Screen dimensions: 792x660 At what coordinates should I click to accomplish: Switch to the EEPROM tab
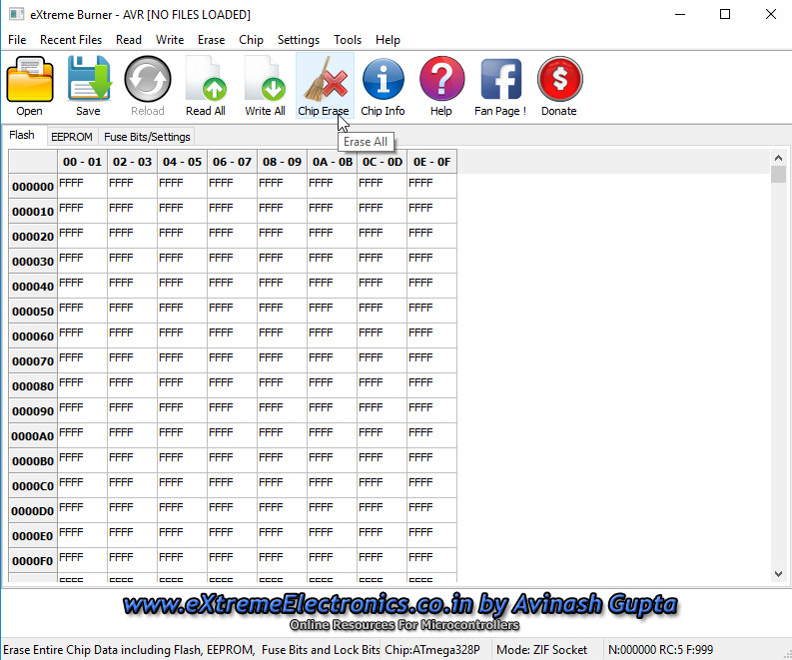coord(72,137)
